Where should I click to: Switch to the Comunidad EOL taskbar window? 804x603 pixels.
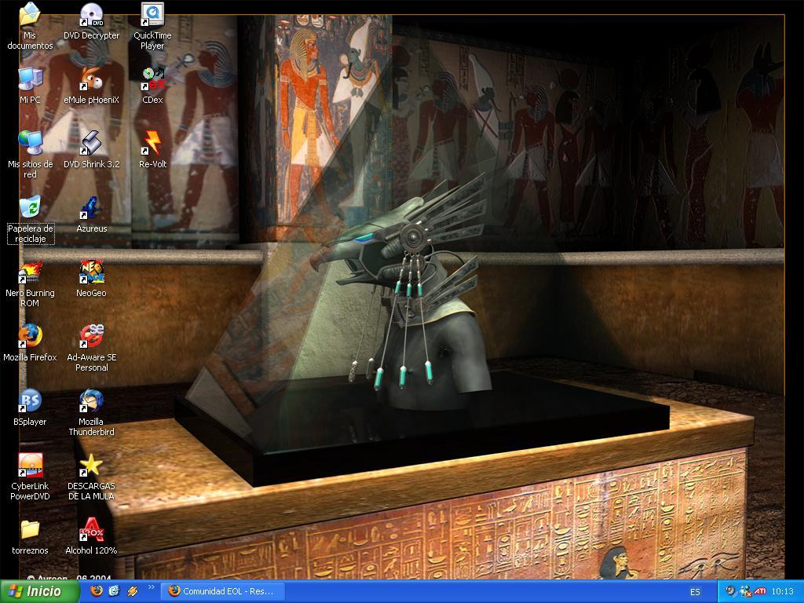(221, 591)
